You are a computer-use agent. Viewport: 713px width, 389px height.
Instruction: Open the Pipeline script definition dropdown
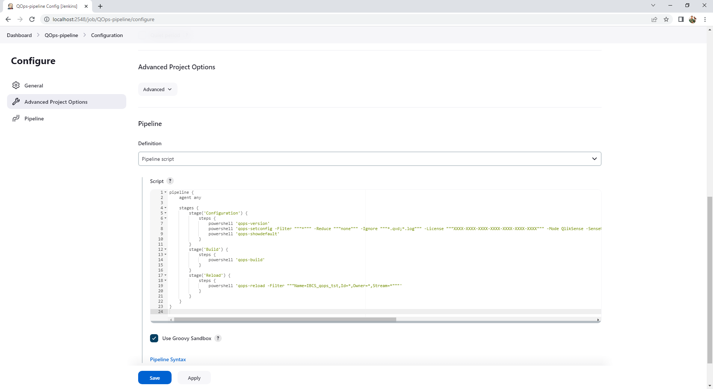[x=369, y=159]
